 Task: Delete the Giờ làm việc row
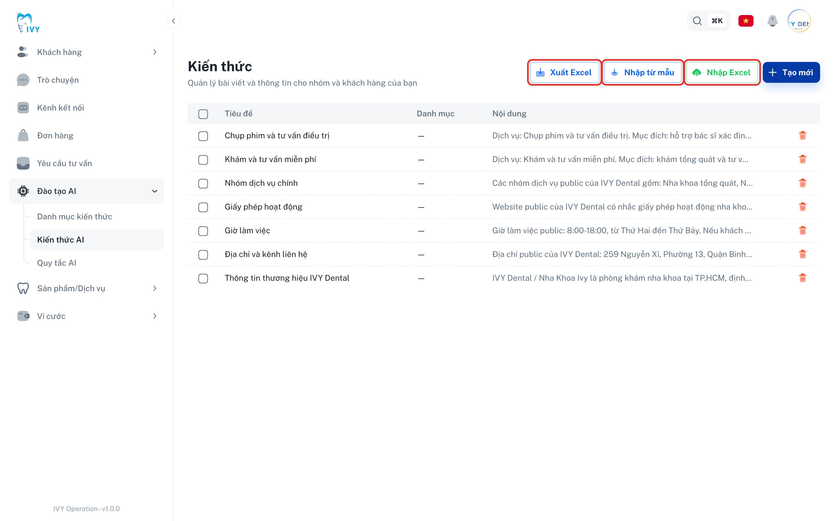[x=802, y=230]
